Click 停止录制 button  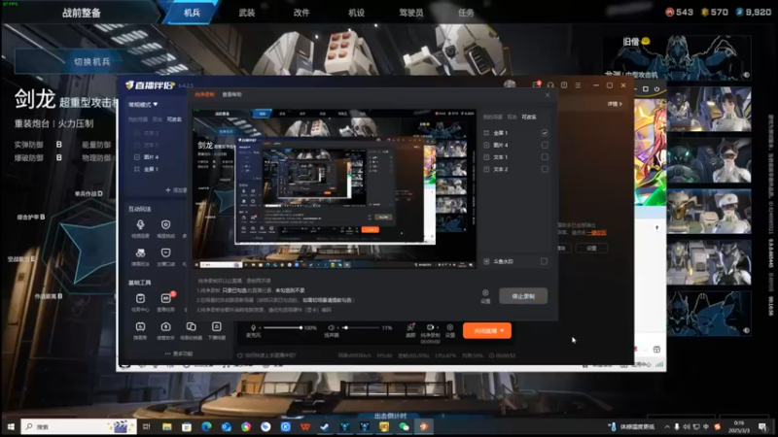click(523, 296)
